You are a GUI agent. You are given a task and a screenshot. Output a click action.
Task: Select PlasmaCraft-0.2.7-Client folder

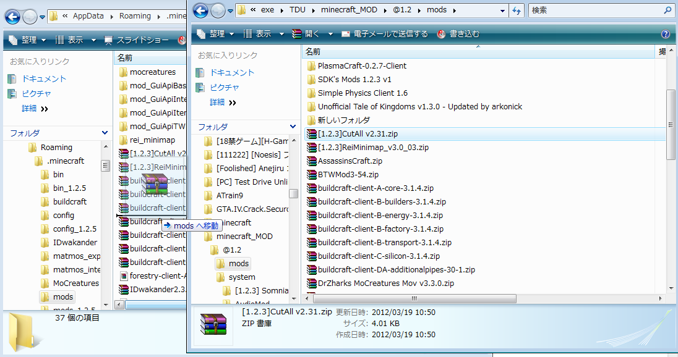(357, 65)
